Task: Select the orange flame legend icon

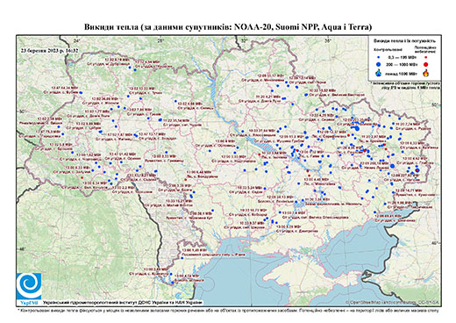Action: click(426, 73)
